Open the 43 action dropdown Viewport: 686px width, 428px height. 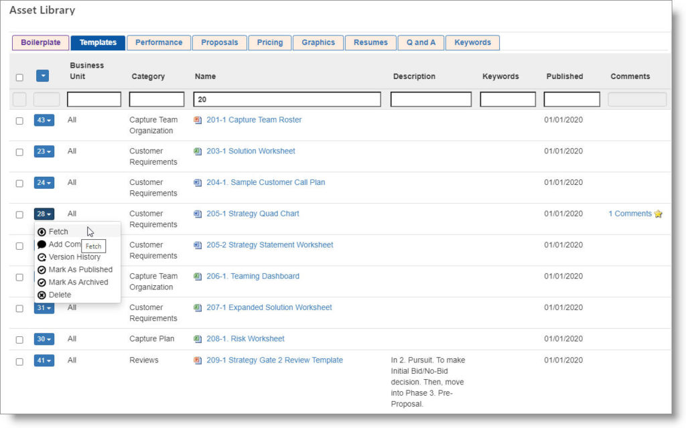[x=44, y=120]
